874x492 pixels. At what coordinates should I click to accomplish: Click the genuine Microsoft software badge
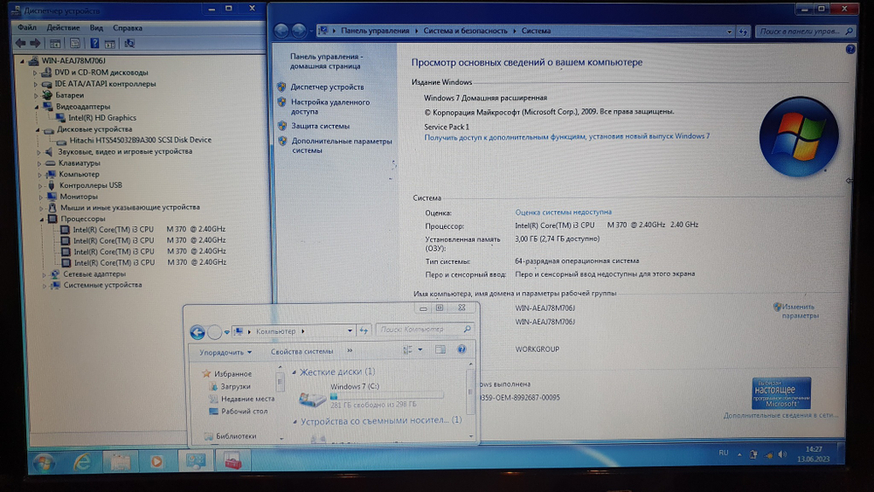[780, 393]
